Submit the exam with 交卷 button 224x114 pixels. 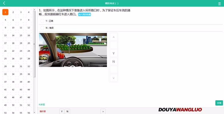click(219, 103)
